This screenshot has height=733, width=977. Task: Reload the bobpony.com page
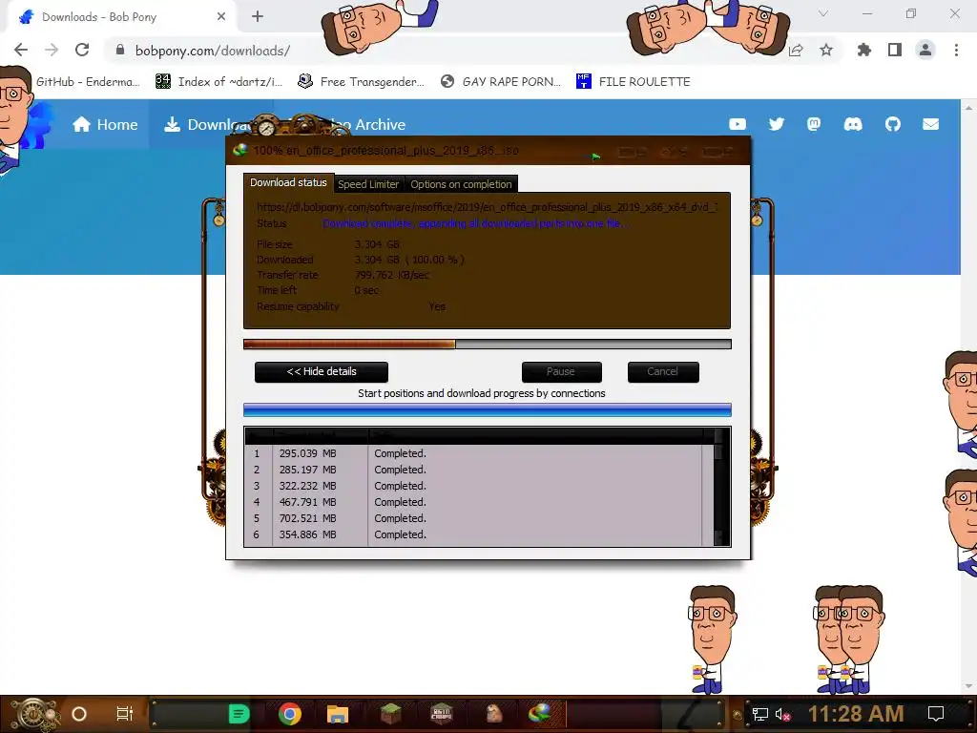(x=82, y=50)
